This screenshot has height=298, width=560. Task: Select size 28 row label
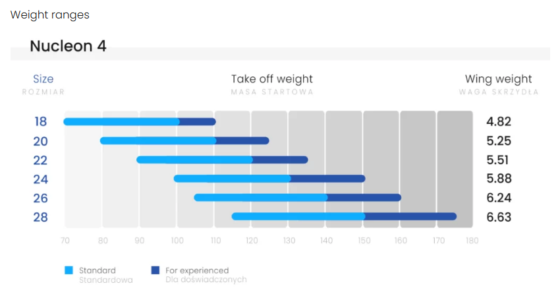pos(41,218)
